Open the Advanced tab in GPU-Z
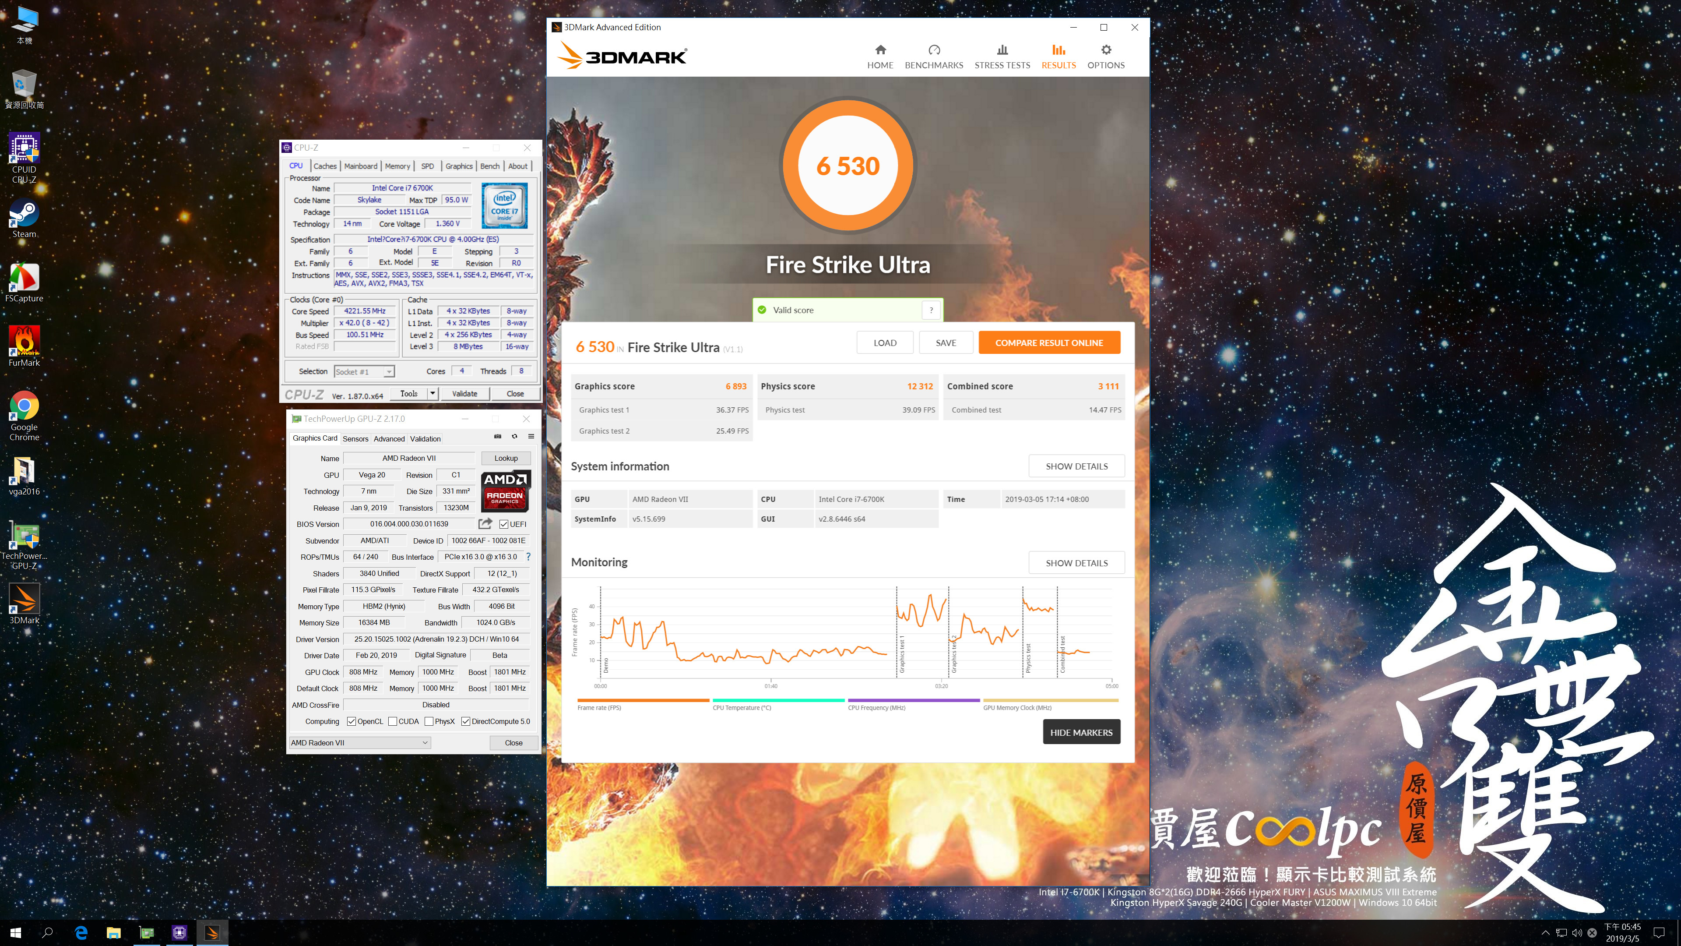This screenshot has width=1681, height=946. click(x=390, y=439)
